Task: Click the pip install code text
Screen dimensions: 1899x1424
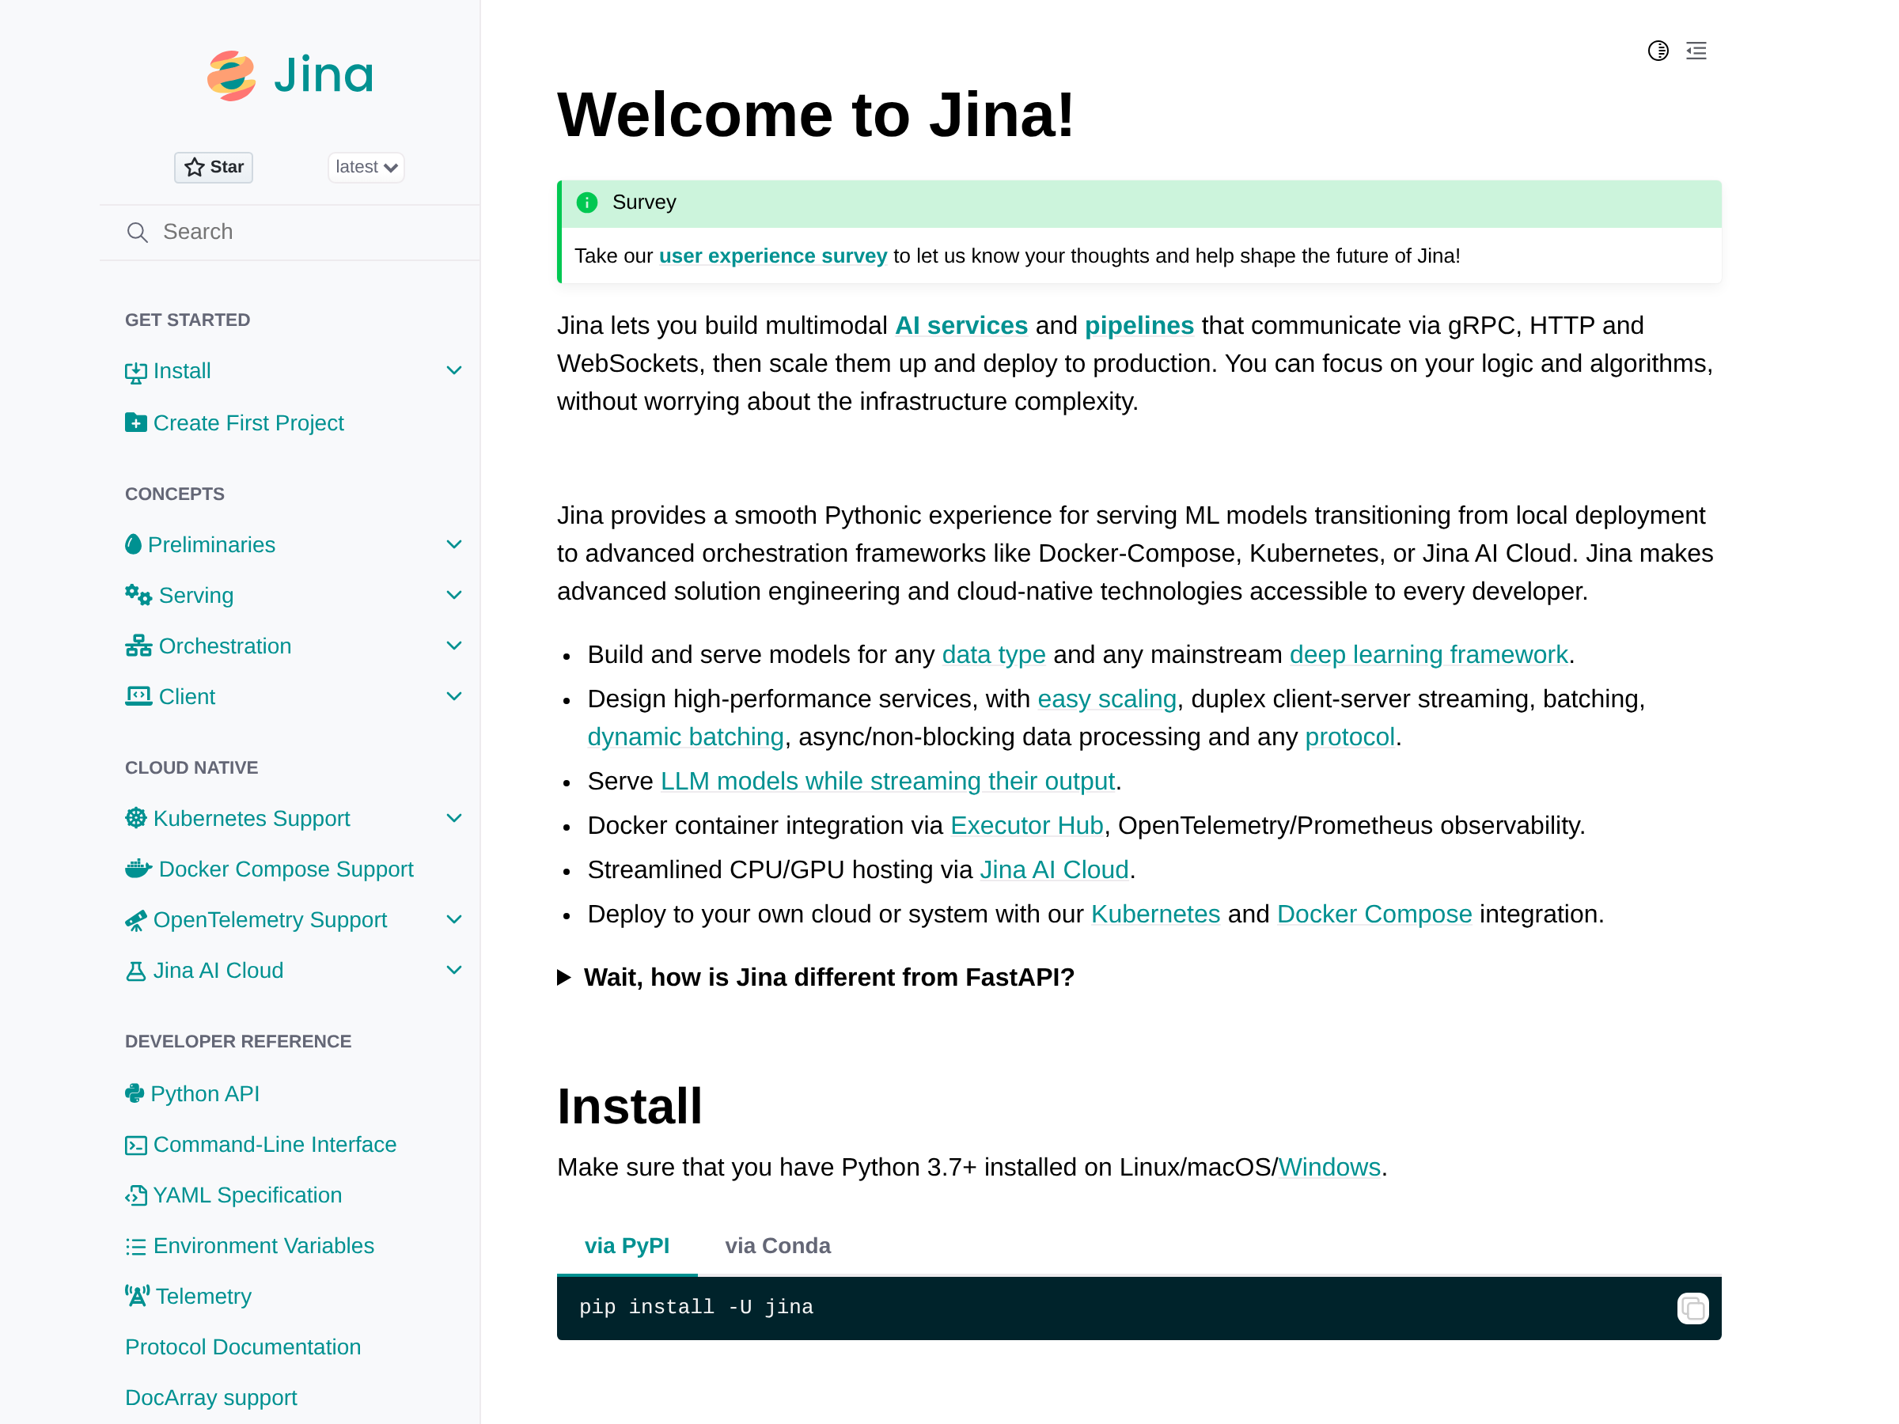Action: pyautogui.click(x=696, y=1307)
